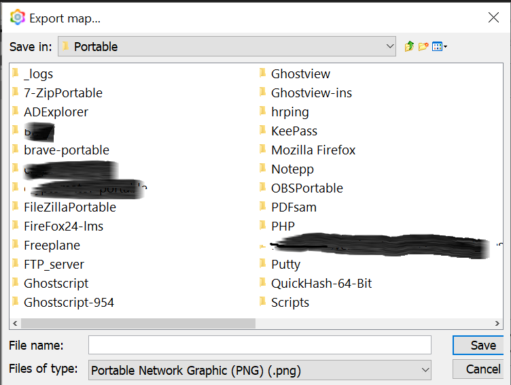
Task: Select the _logs folder
Action: pyautogui.click(x=38, y=73)
